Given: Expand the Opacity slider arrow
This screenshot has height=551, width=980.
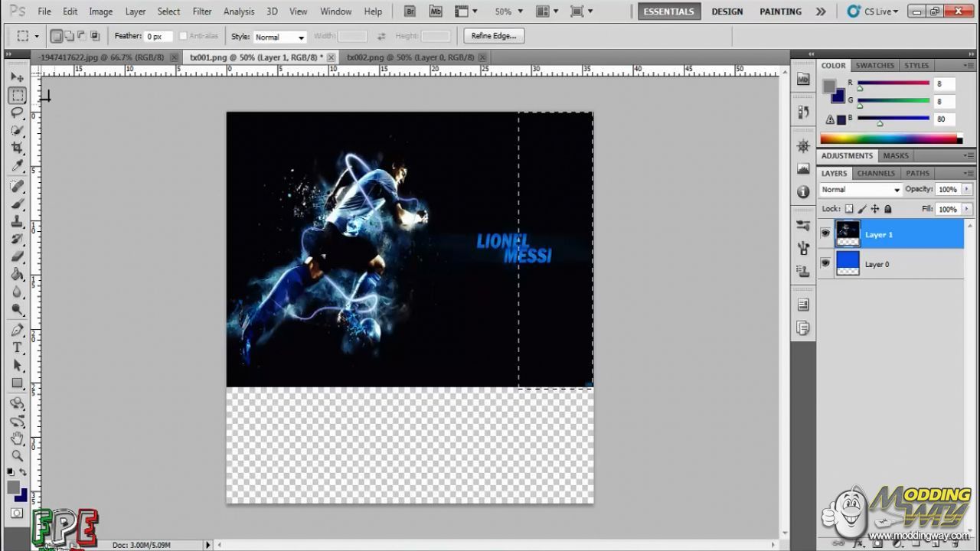Looking at the screenshot, I should (967, 189).
